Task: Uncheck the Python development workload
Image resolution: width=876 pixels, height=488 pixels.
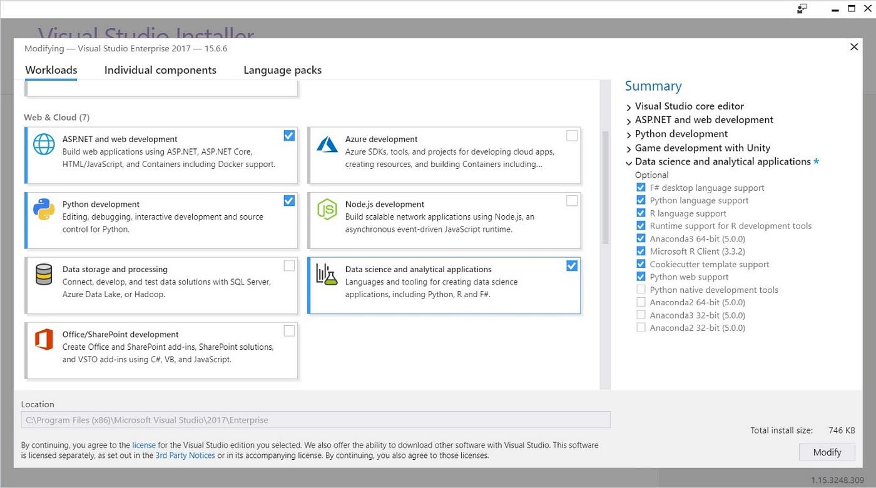Action: [x=289, y=200]
